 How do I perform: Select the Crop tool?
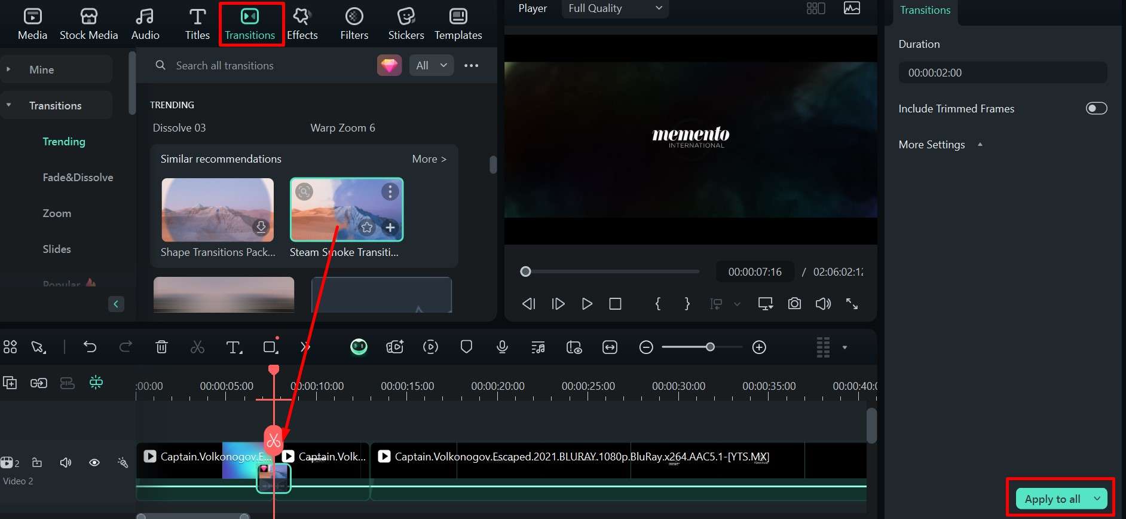pyautogui.click(x=271, y=347)
